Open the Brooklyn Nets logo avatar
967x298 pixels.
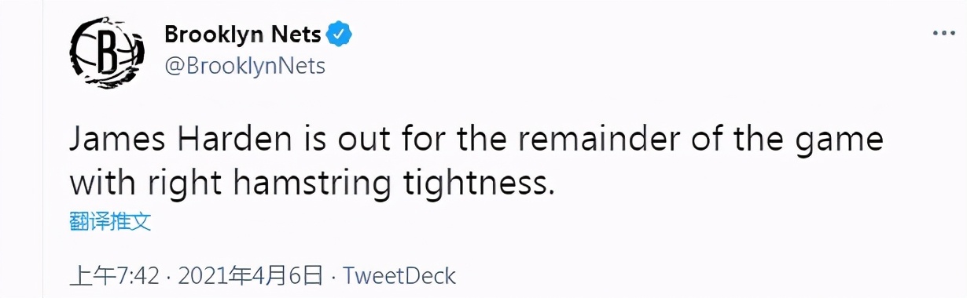tap(107, 53)
